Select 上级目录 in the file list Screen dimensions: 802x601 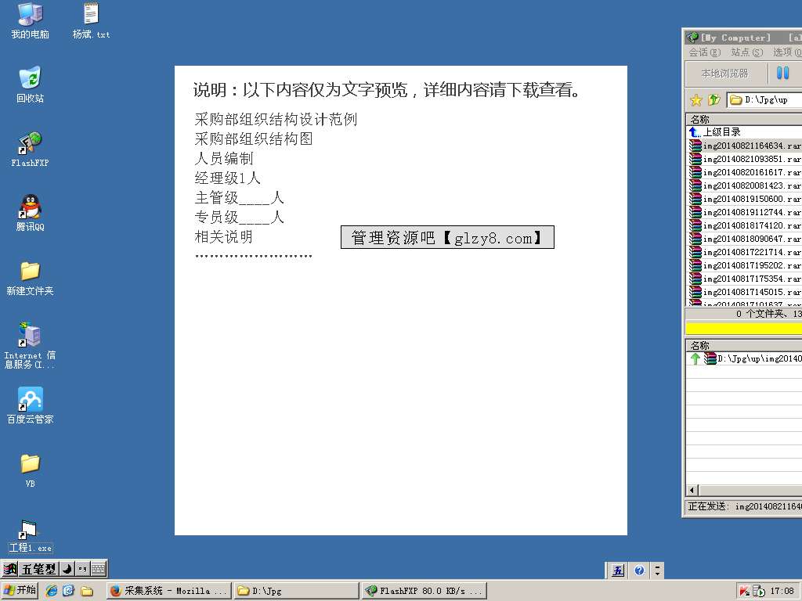click(x=721, y=132)
